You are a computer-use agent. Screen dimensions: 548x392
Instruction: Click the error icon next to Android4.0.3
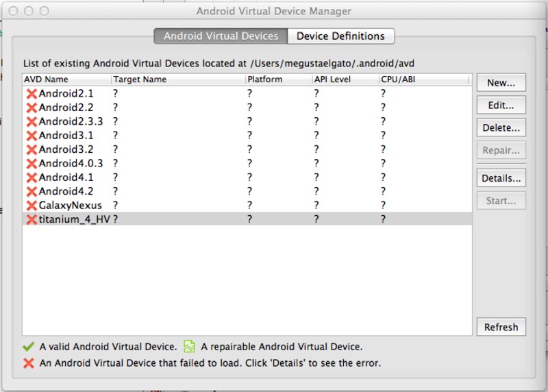(31, 163)
